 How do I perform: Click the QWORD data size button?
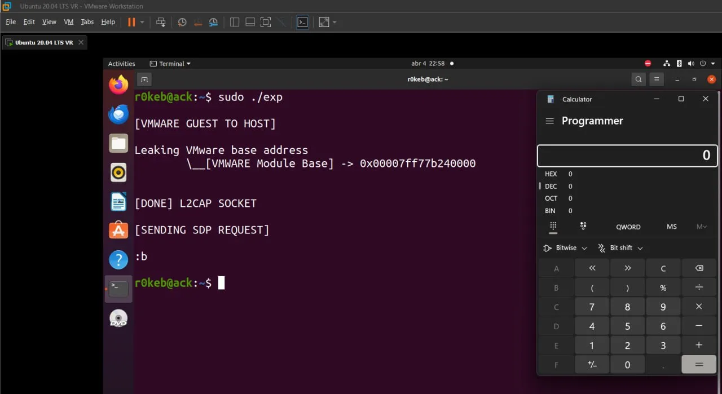(x=628, y=227)
